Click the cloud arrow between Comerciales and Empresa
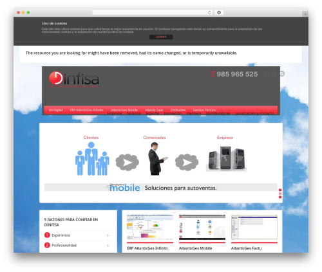The height and width of the screenshot is (272, 322). (x=187, y=162)
